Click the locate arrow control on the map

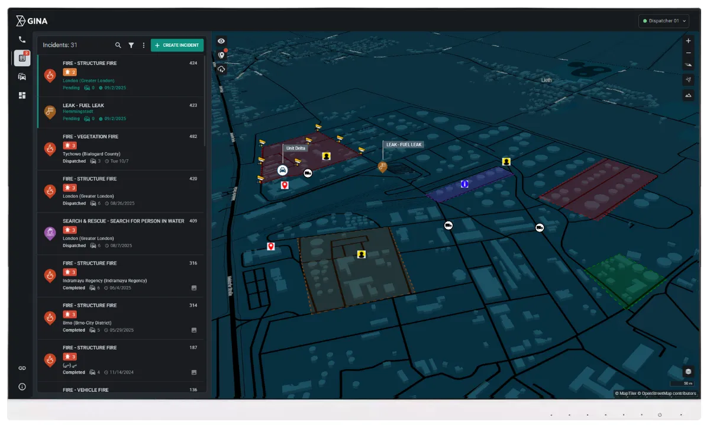688,79
